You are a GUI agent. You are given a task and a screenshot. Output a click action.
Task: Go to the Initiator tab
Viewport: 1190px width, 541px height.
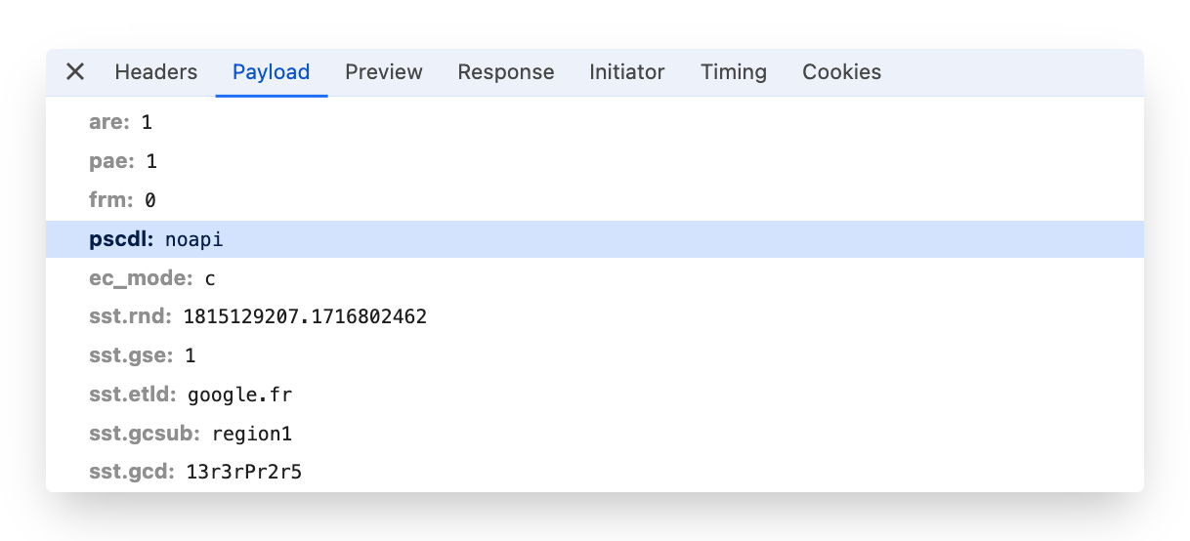(x=626, y=72)
